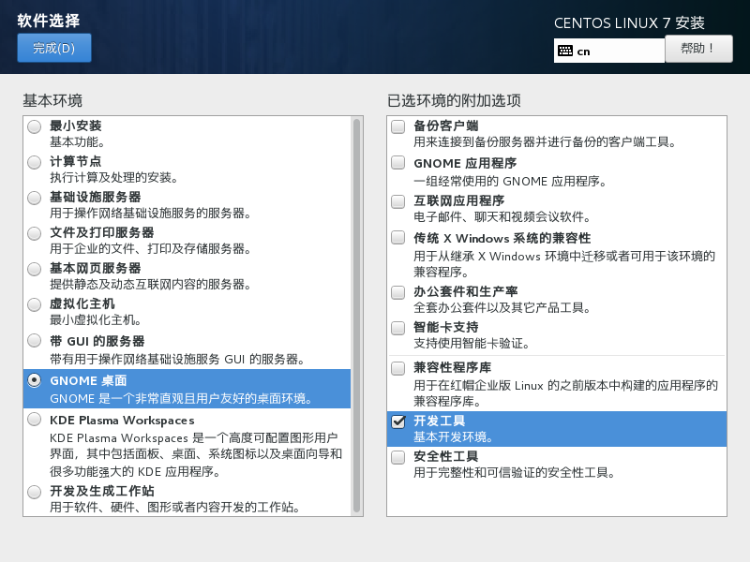750x562 pixels.
Task: Click the base environment list scrollbar
Action: [356, 316]
